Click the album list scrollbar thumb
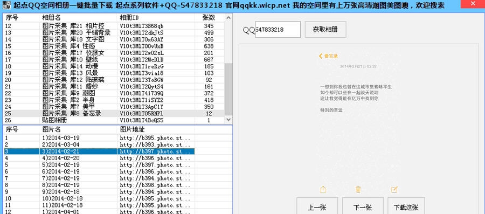The image size is (485, 214). (228, 89)
